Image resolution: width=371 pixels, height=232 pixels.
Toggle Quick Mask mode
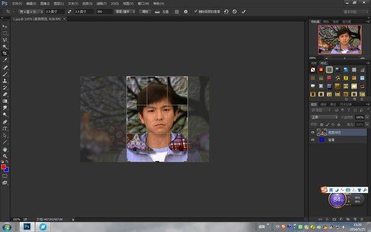[x=5, y=176]
